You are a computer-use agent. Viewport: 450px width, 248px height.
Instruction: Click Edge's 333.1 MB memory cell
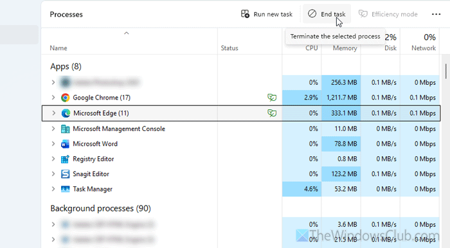click(341, 113)
